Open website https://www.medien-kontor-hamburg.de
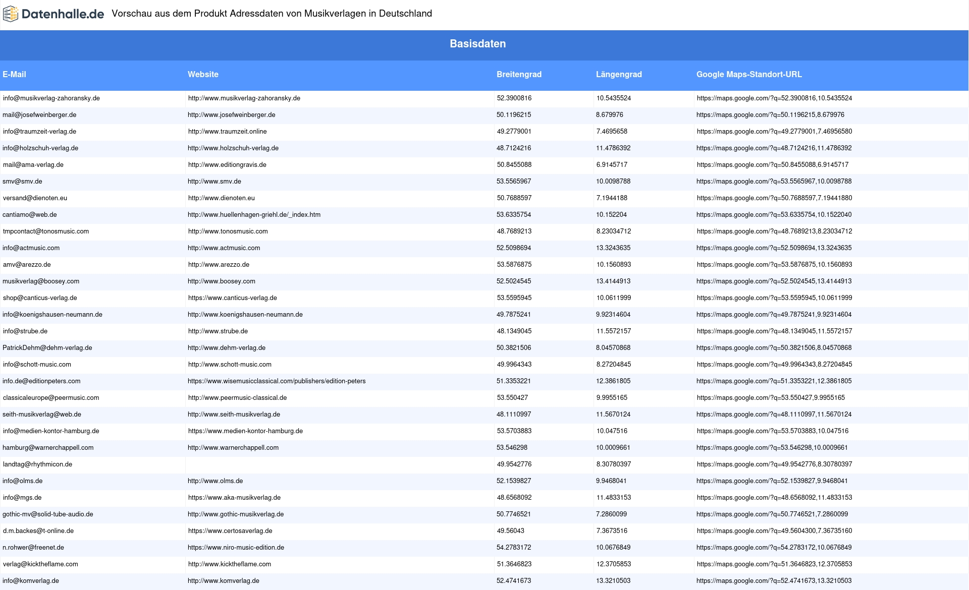 click(x=245, y=431)
